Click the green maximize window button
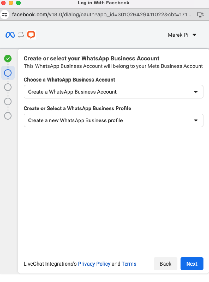This screenshot has width=209, height=282. pyautogui.click(x=18, y=3)
